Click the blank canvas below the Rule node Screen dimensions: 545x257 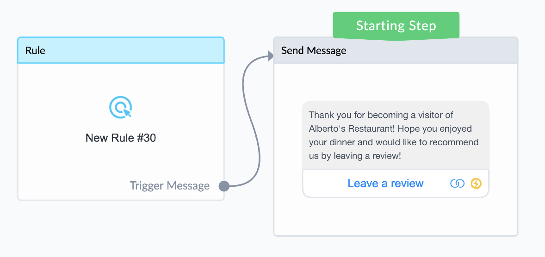[121, 229]
